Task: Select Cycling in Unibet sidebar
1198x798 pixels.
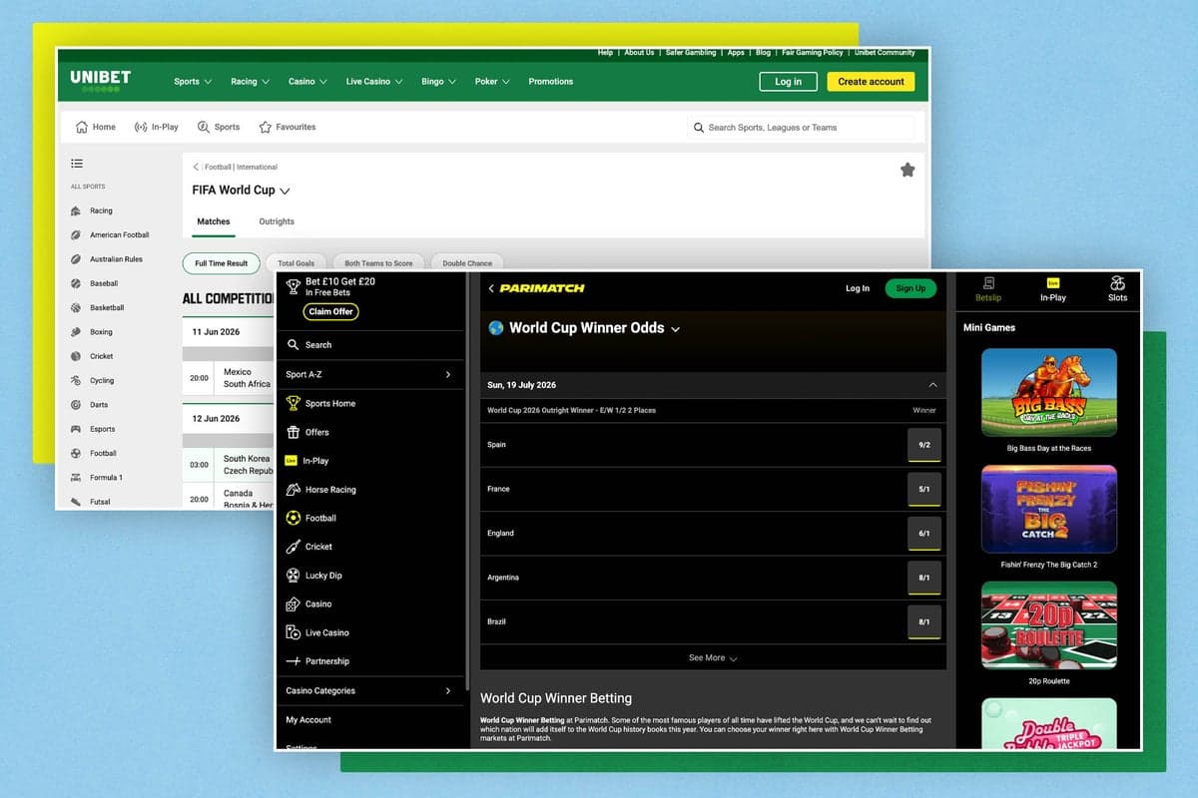Action: [92, 380]
